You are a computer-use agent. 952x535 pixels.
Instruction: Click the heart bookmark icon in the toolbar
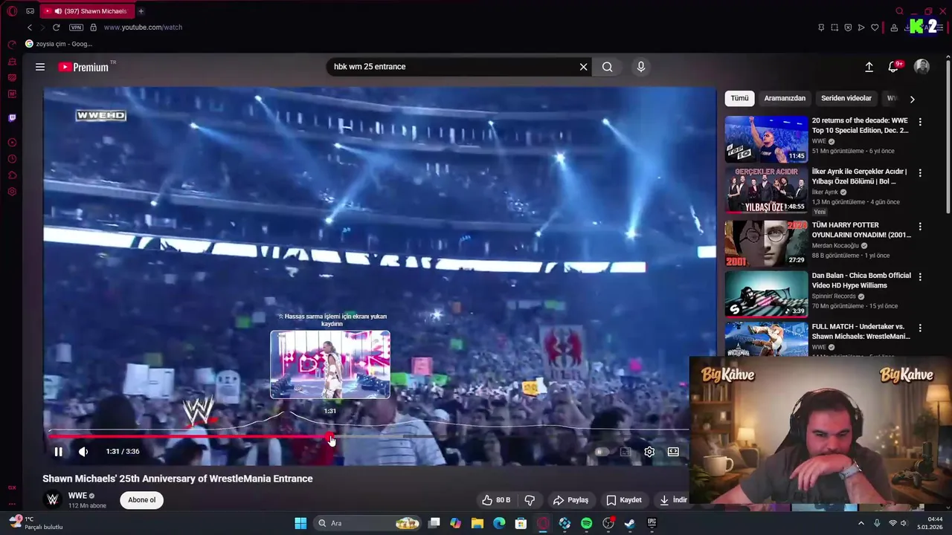click(x=875, y=27)
